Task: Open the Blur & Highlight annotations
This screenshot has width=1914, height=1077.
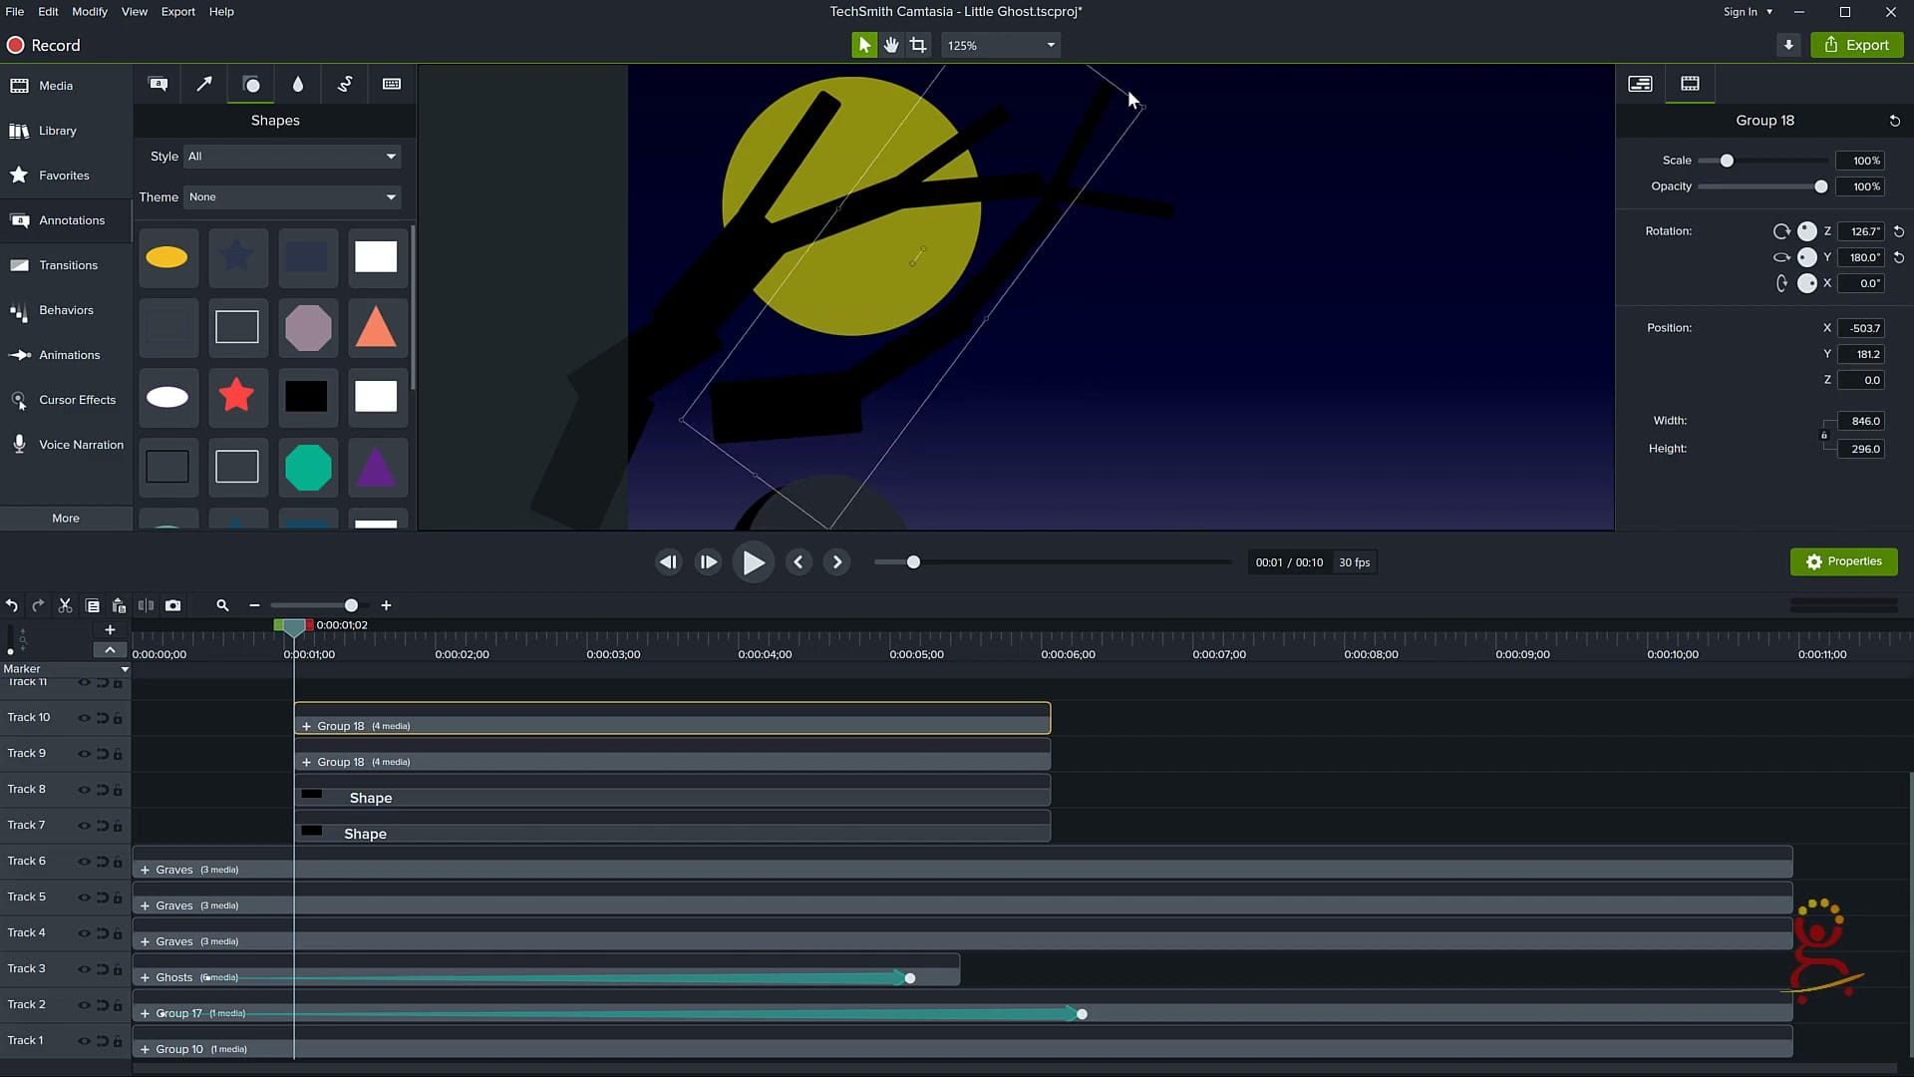Action: point(297,84)
